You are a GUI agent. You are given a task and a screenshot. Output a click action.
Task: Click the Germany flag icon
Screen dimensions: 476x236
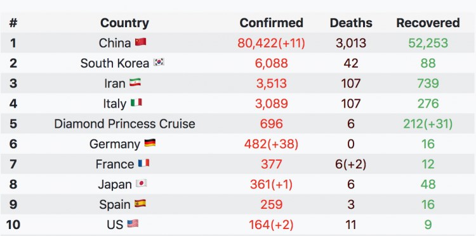(x=150, y=143)
